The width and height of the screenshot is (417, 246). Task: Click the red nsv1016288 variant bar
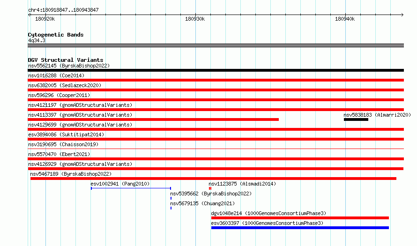click(216, 80)
